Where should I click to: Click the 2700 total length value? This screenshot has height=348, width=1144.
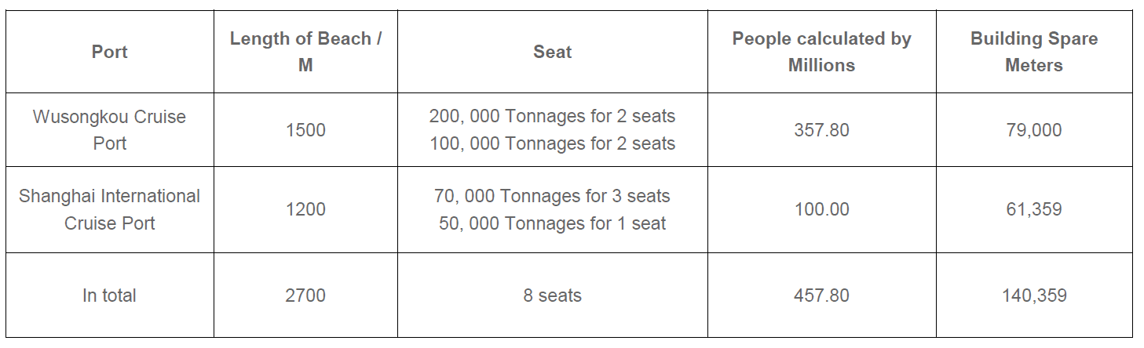pyautogui.click(x=305, y=295)
